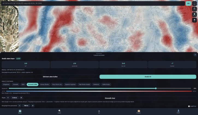198x115 pixels.
Task: Click the 6.9 km² area stat card
Action: 26,64
